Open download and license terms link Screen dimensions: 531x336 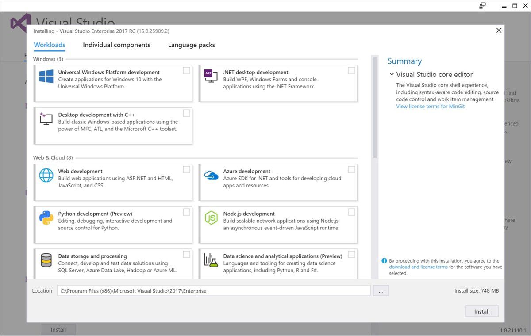pyautogui.click(x=418, y=267)
